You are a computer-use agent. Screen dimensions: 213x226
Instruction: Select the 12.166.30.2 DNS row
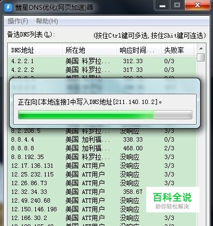102,218
